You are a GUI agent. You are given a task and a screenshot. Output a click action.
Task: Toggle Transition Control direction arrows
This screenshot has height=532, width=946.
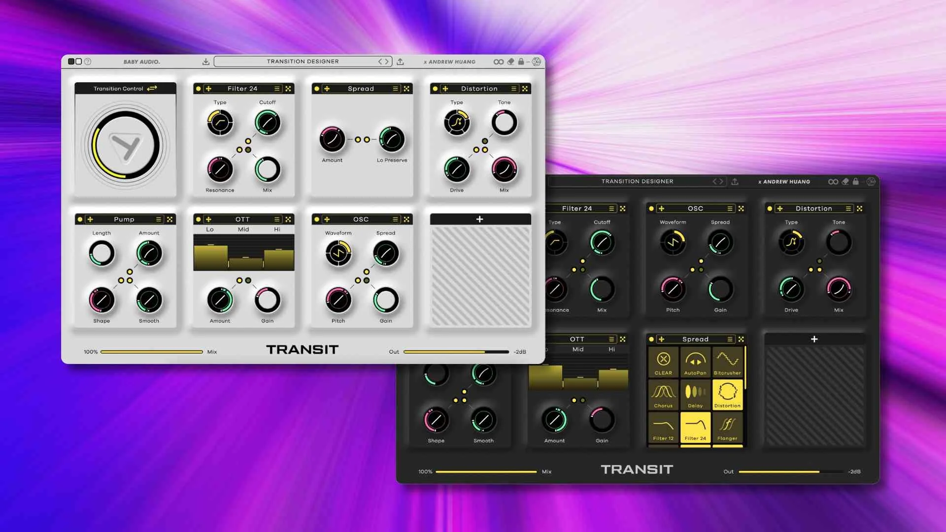click(152, 88)
